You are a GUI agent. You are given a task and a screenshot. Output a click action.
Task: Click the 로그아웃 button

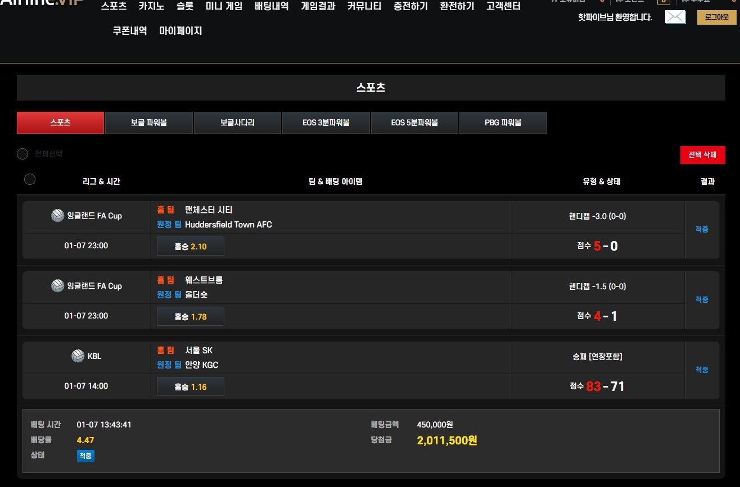click(716, 17)
